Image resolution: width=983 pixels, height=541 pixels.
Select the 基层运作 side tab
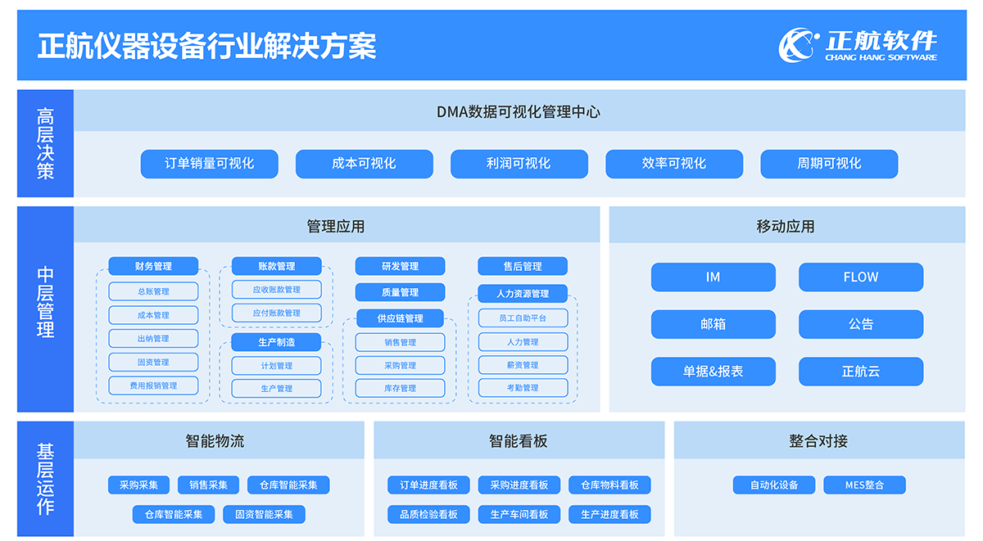coord(45,479)
